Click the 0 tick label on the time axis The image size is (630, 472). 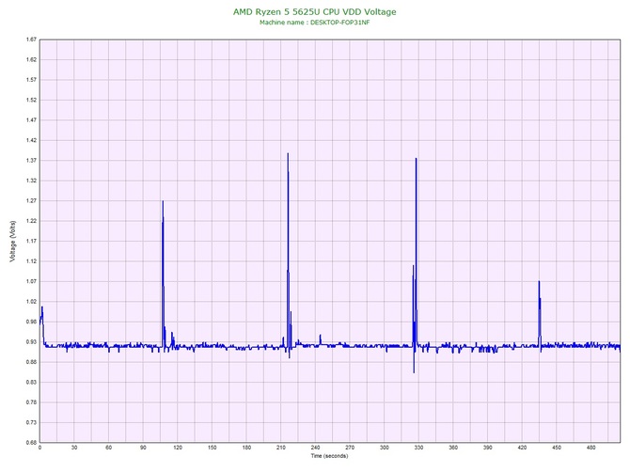[x=39, y=448]
